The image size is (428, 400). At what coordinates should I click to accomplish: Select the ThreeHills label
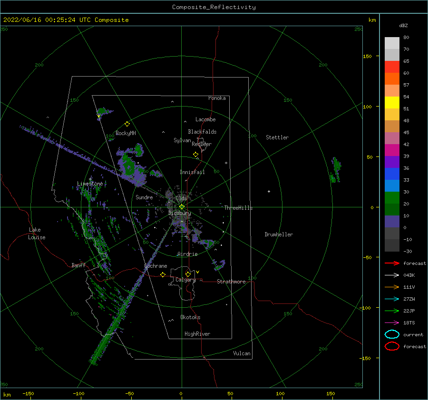(239, 208)
